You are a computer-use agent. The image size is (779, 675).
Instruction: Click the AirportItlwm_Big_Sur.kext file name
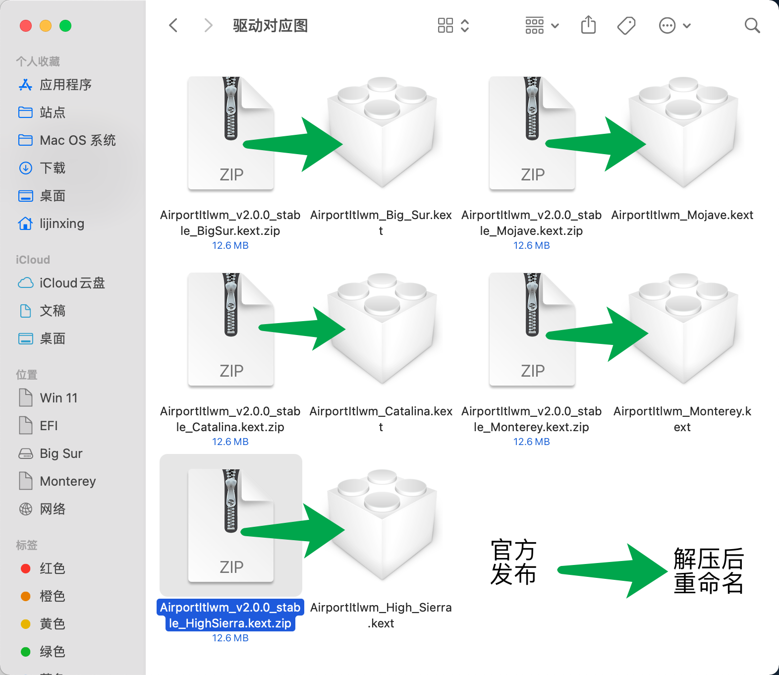click(381, 223)
